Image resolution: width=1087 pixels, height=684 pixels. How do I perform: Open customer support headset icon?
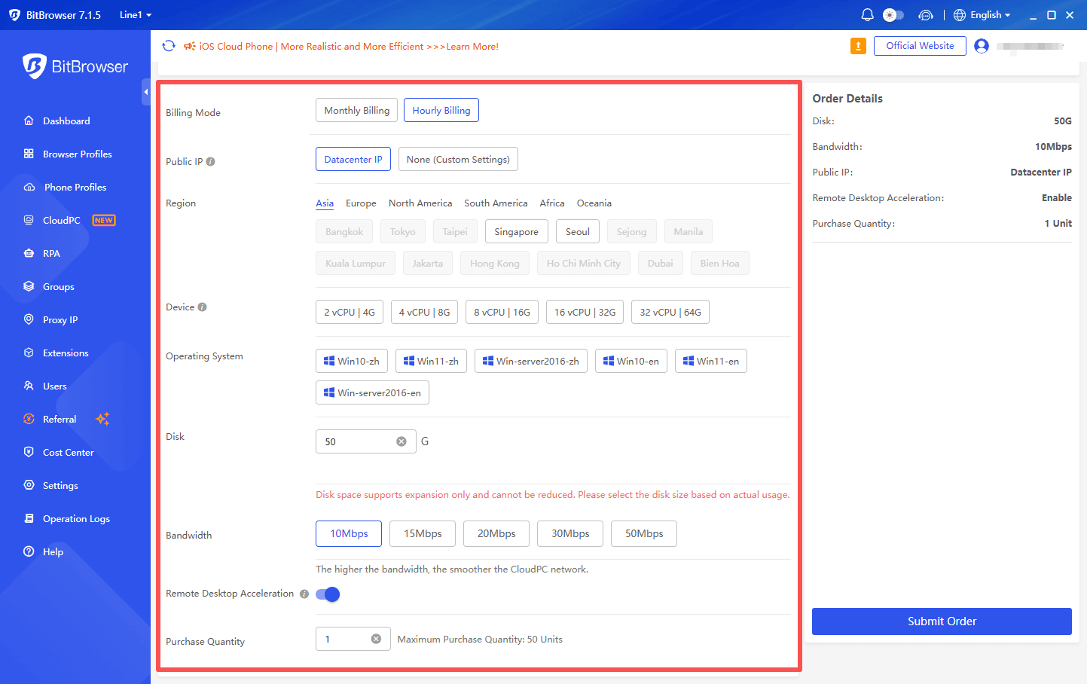tap(926, 15)
